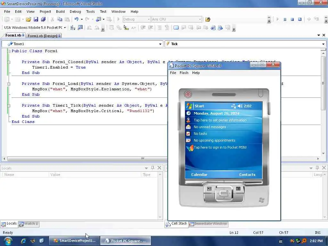The width and height of the screenshot is (328, 246).
Task: Click Previous Bookmark in Document icon
Action: [213, 28]
